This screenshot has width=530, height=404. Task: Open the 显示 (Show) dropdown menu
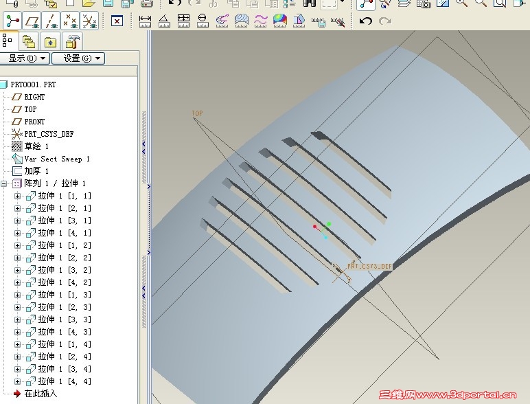coord(25,58)
